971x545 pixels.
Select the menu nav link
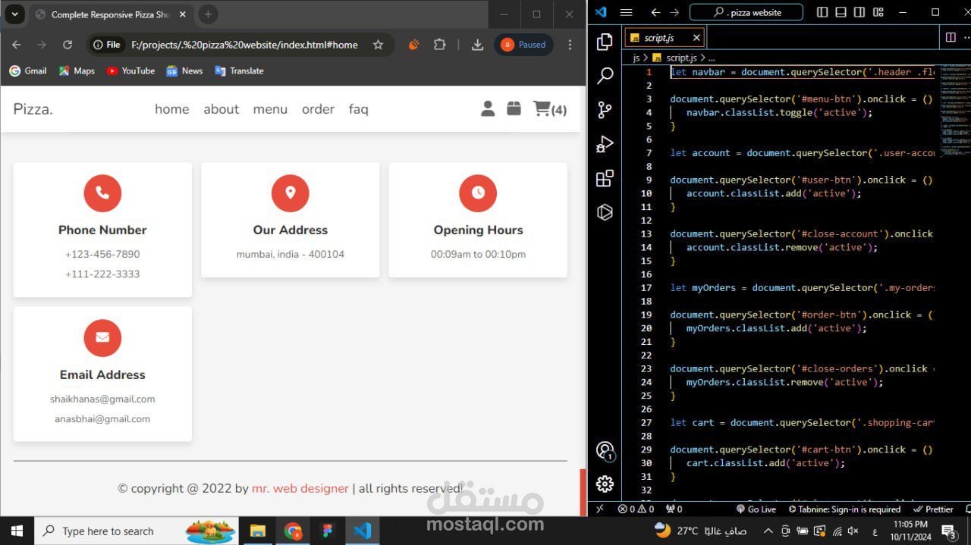tap(270, 109)
